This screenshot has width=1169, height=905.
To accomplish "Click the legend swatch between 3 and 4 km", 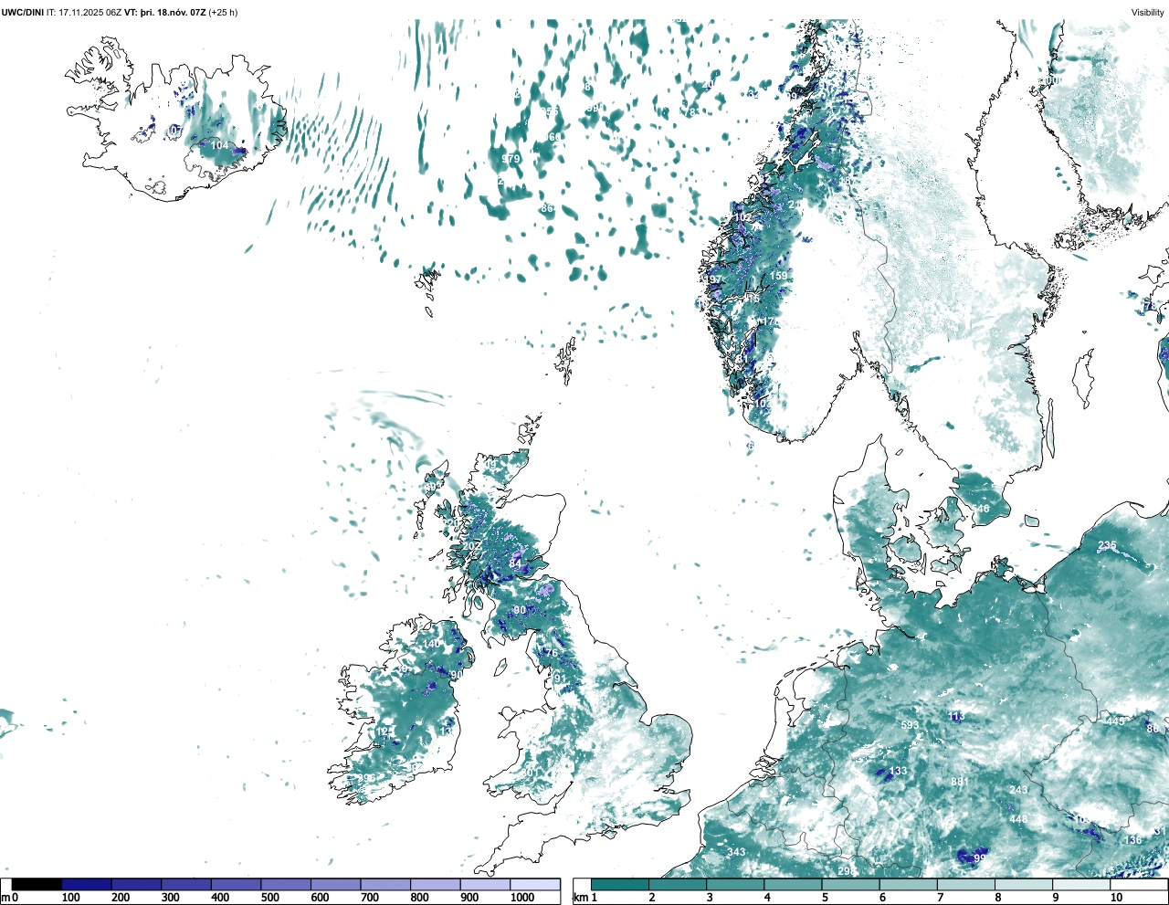I will click(x=736, y=884).
